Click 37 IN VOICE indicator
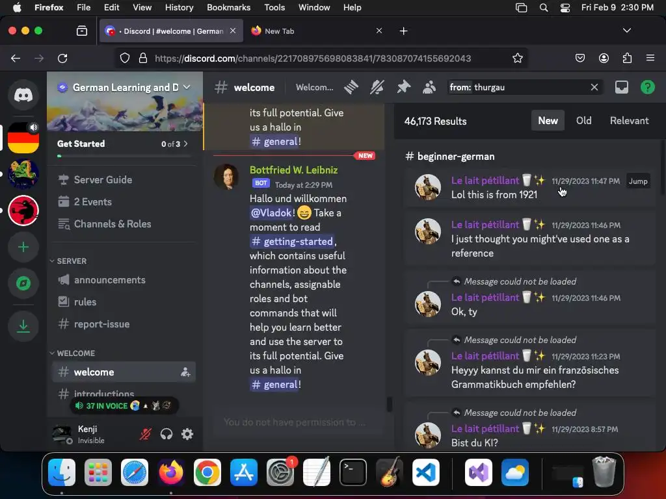 pos(124,406)
